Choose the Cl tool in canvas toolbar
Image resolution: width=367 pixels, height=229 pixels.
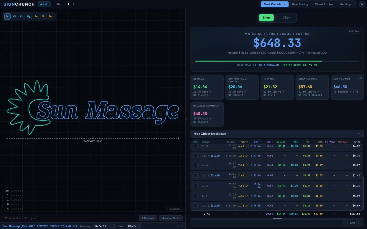(x=15, y=16)
